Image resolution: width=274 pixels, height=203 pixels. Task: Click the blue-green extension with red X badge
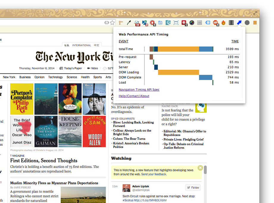click(145, 23)
